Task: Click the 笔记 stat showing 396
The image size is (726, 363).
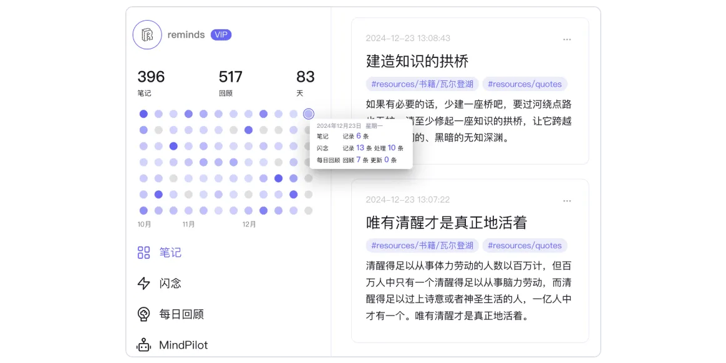Action: pos(150,77)
